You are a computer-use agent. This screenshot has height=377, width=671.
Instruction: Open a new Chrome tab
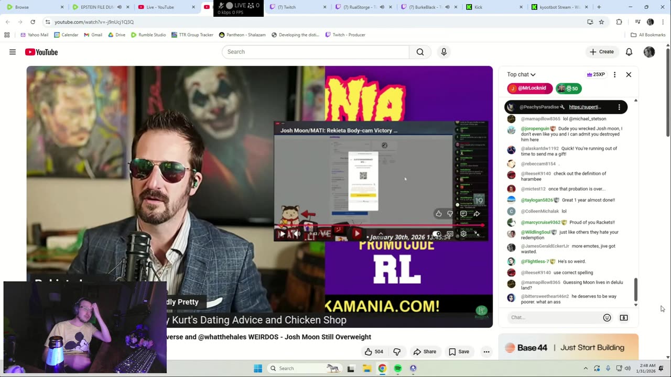599,7
